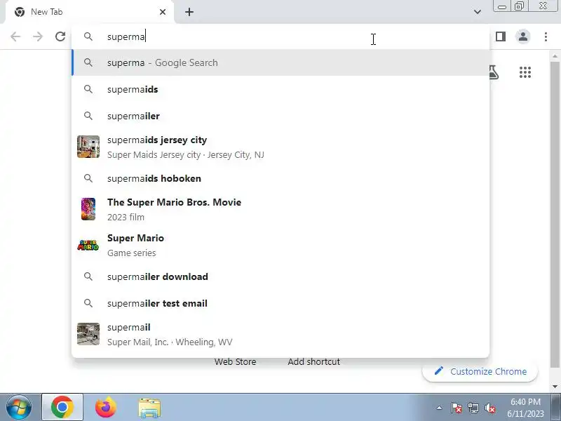Viewport: 561px width, 421px height.
Task: Click the Chrome taskbar icon
Action: click(62, 408)
